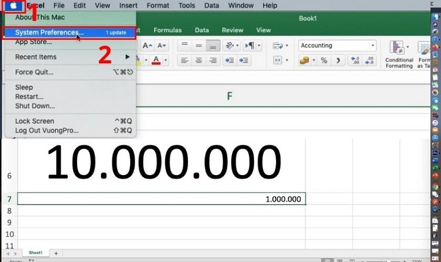The image size is (441, 262).
Task: Decrease font size with the smaller A icon
Action: 162,46
